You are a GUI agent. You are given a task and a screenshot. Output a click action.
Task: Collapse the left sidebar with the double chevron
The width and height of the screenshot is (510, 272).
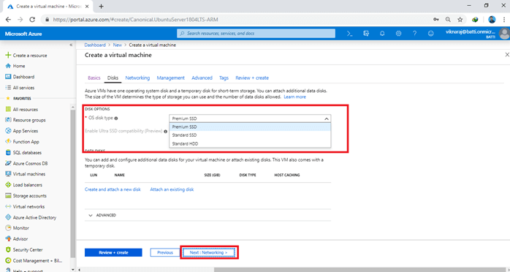click(71, 45)
